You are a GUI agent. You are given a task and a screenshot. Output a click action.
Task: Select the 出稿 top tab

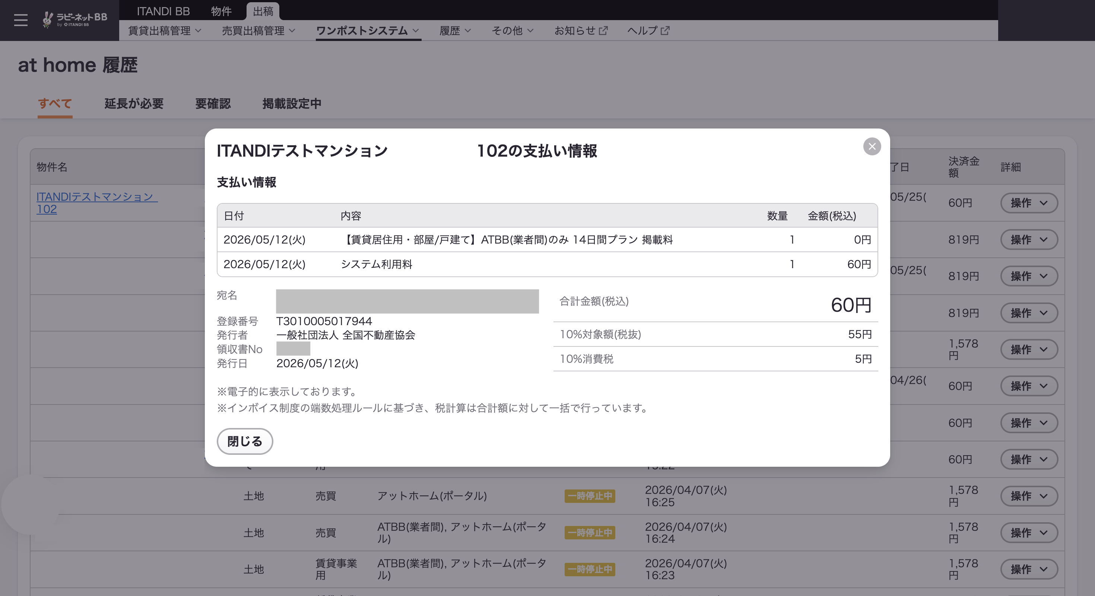click(263, 11)
